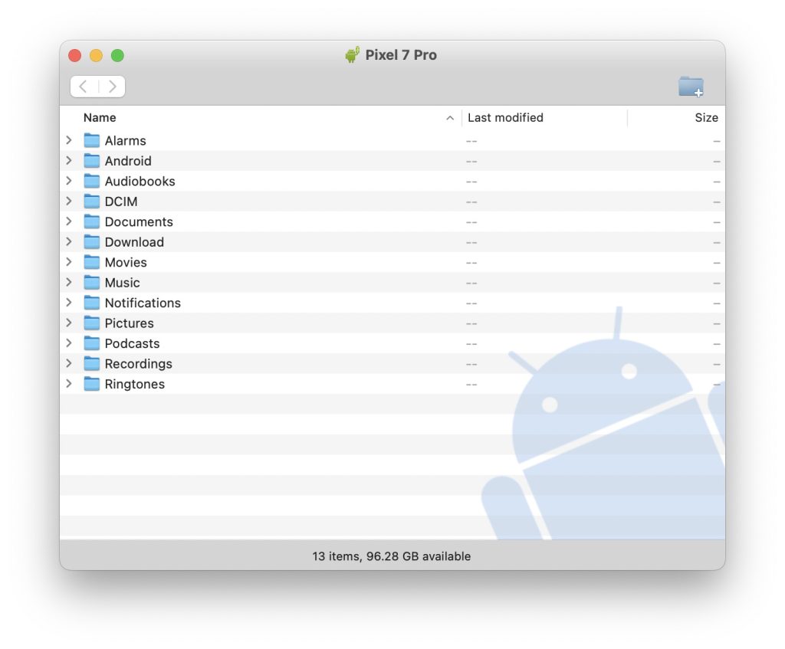Select the Movies row name
The height and width of the screenshot is (649, 785).
(126, 262)
